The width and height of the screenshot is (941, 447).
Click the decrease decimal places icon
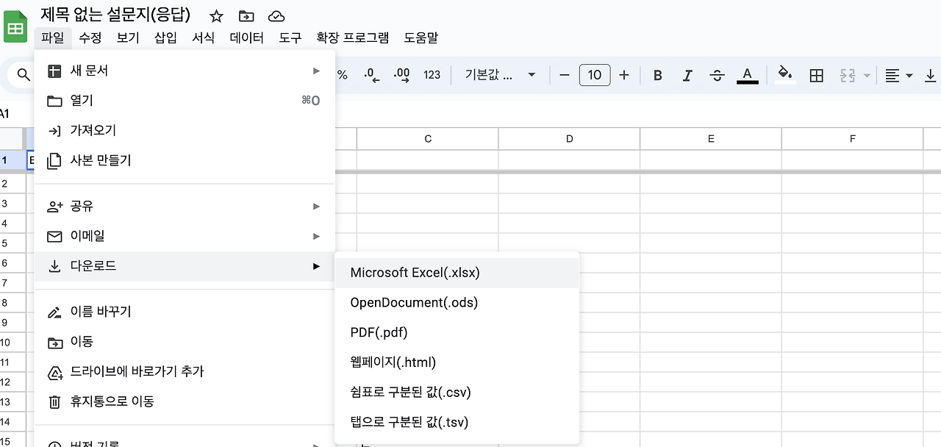pyautogui.click(x=371, y=74)
